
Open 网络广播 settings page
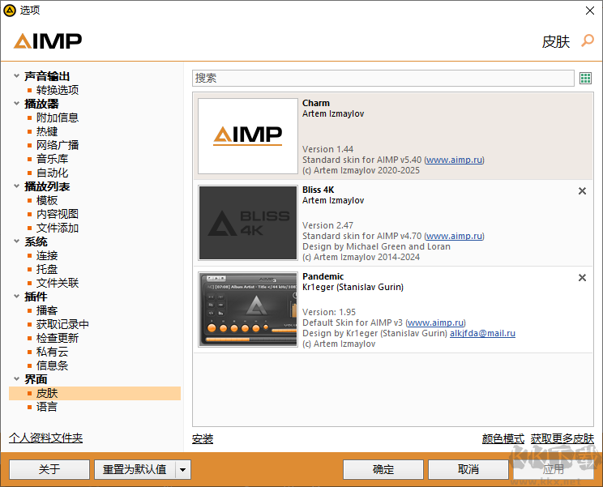(x=58, y=145)
